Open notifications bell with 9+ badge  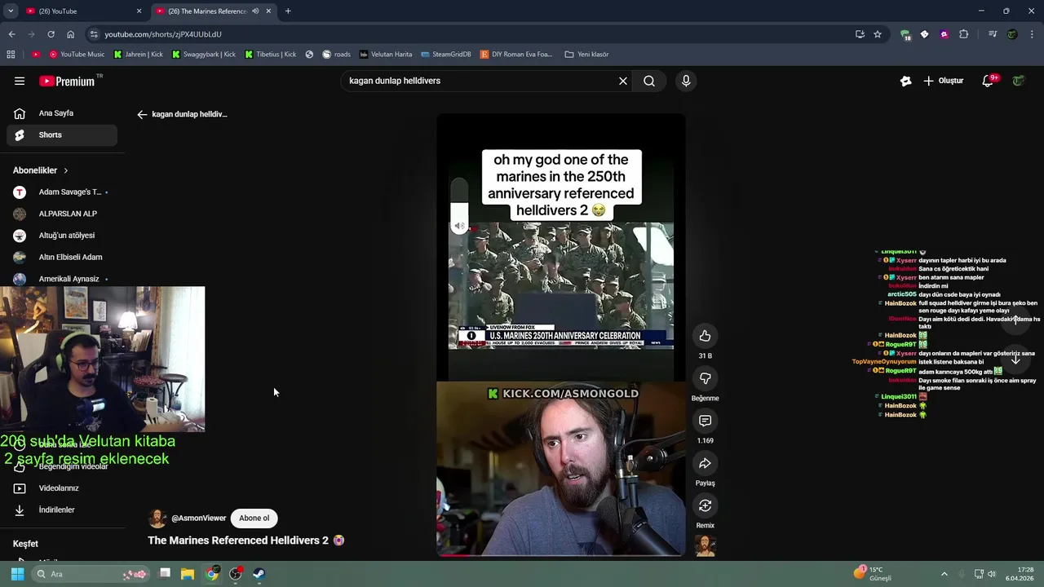(989, 81)
